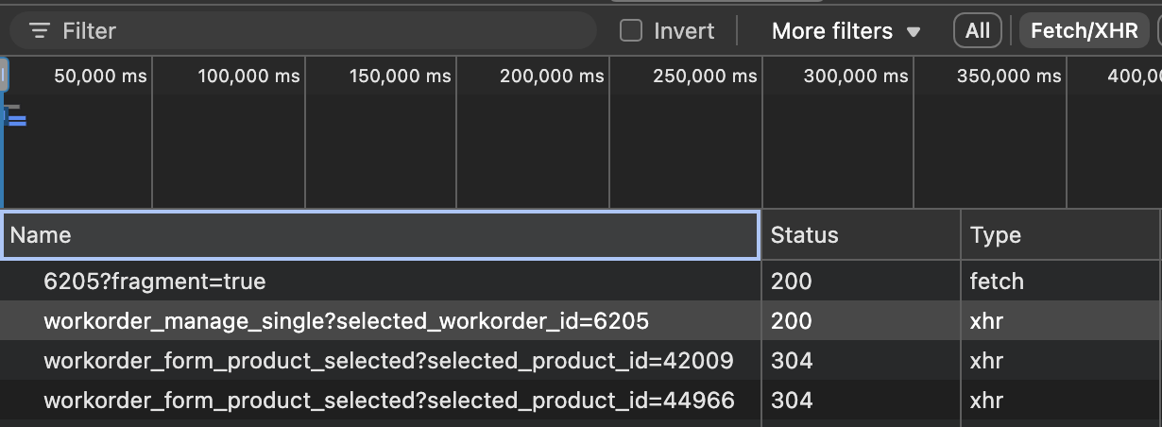Select the 6205?fragment=true request

pyautogui.click(x=155, y=281)
